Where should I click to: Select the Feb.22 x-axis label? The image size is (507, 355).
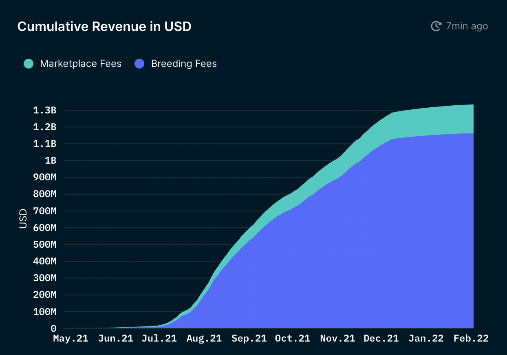coord(471,338)
